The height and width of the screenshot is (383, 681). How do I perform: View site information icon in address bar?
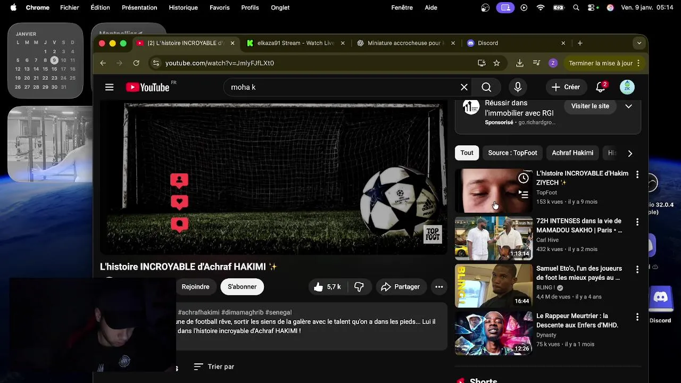click(155, 63)
